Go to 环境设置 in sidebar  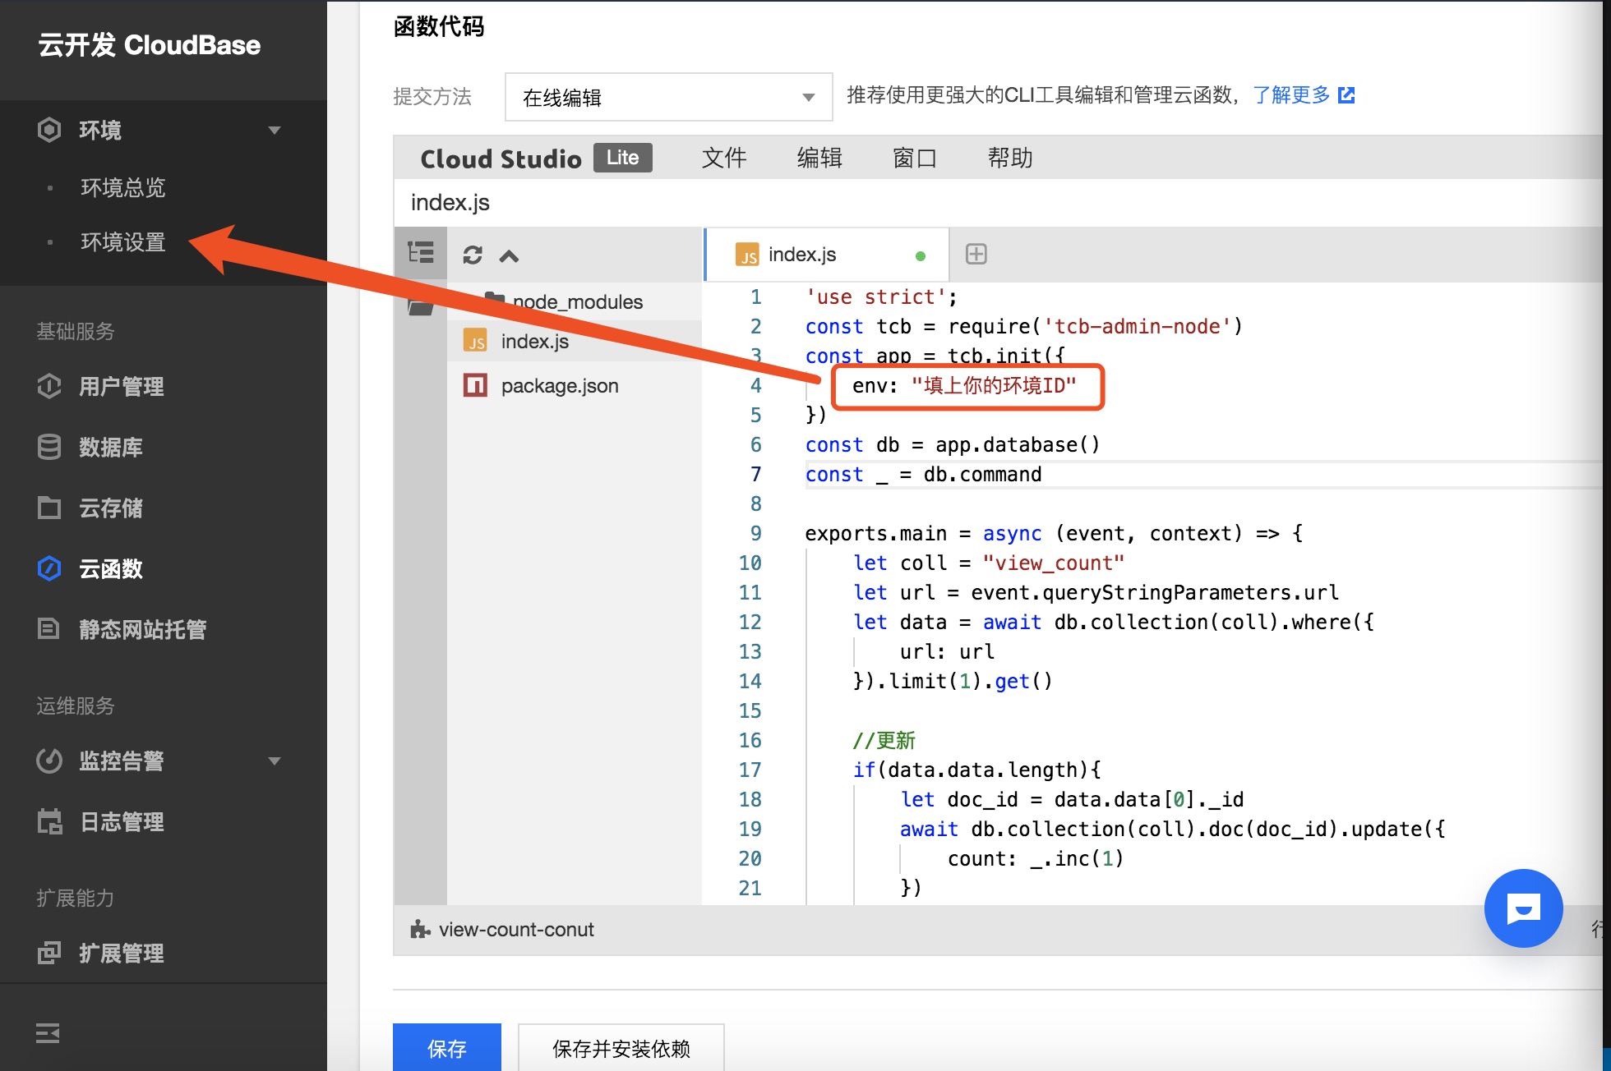coord(123,242)
